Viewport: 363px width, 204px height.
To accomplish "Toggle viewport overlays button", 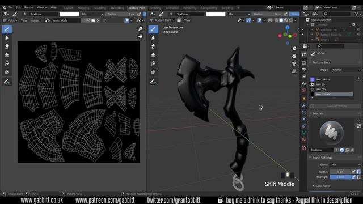I will 260,20.
